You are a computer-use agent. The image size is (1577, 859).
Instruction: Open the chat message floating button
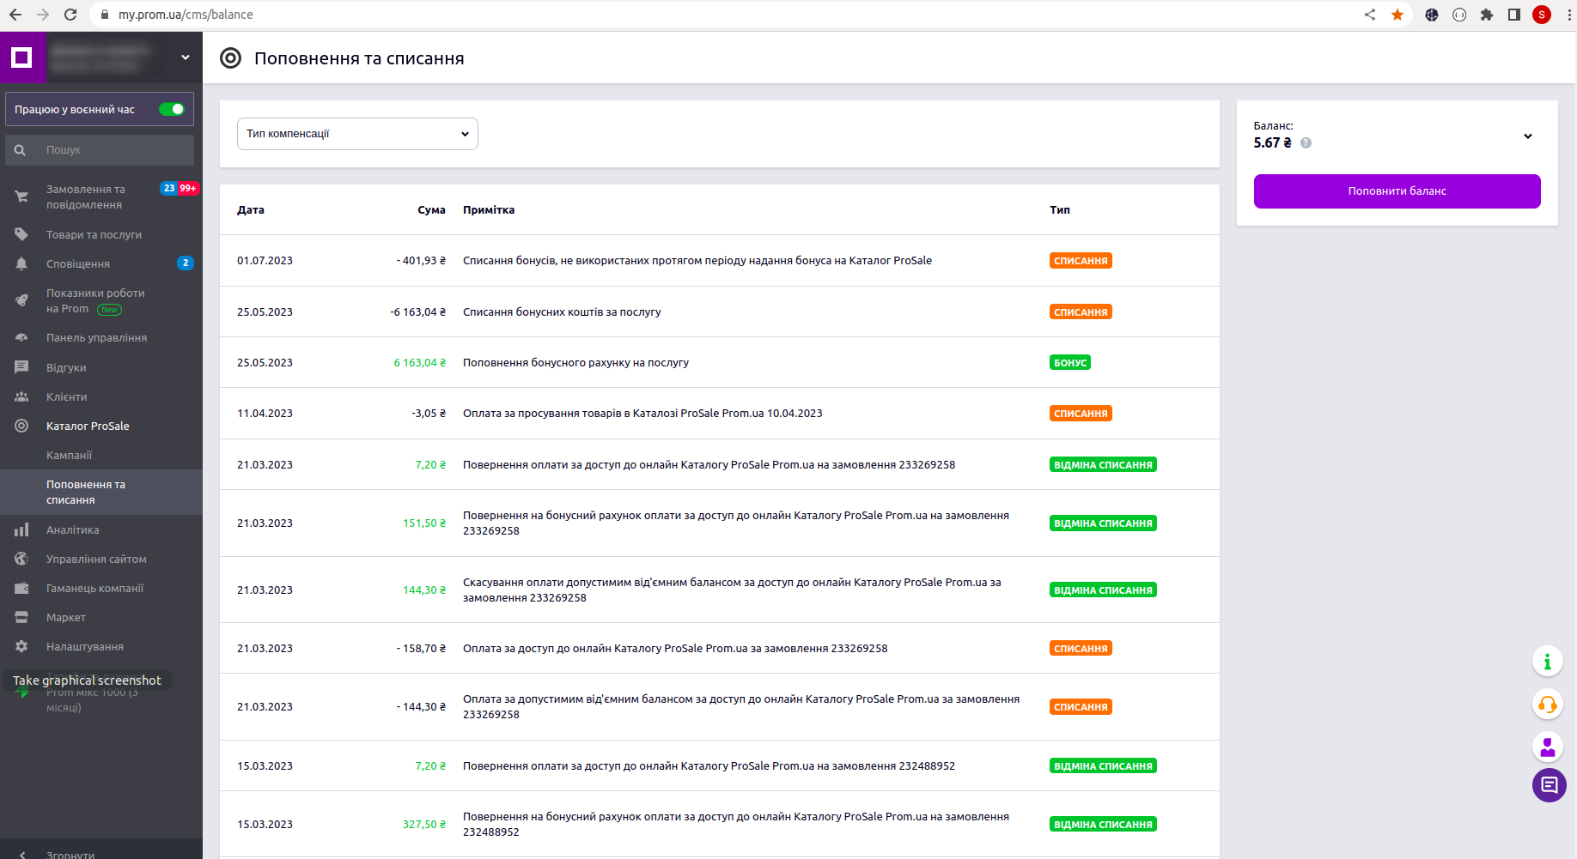point(1549,785)
